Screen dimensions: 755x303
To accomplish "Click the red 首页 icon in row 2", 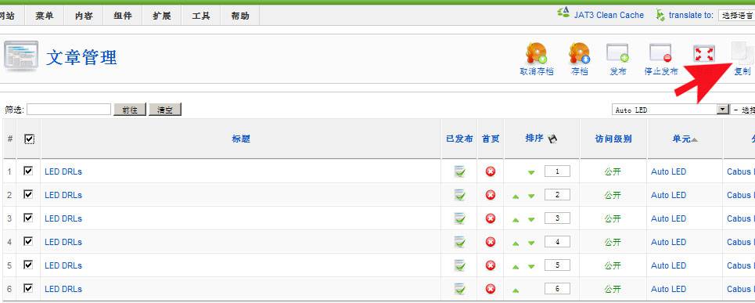I will point(491,195).
